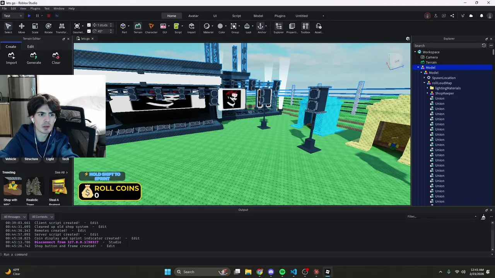
Task: Collapse the rollLoudMap node
Action: (x=424, y=83)
